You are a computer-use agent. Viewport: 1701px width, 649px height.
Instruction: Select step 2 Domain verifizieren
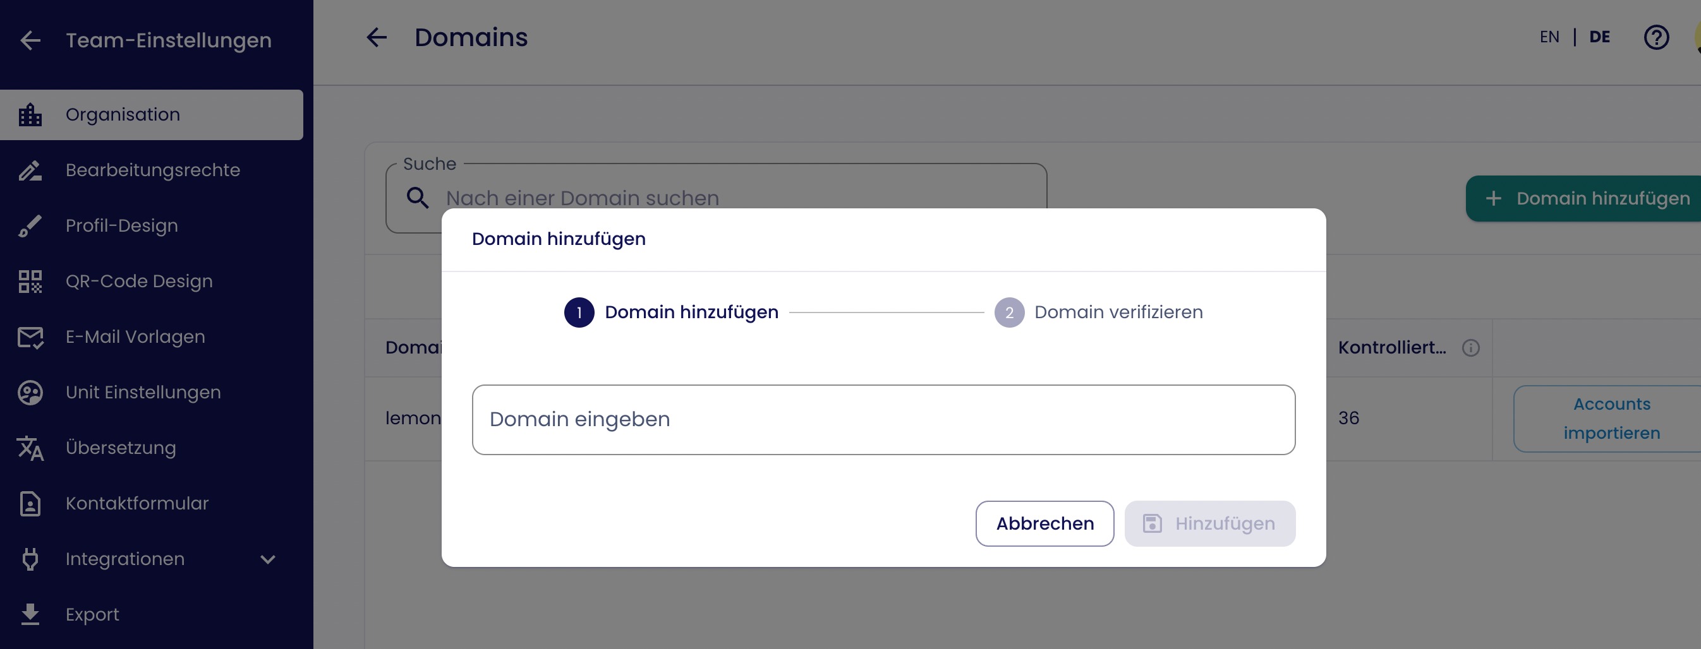[x=1099, y=313]
